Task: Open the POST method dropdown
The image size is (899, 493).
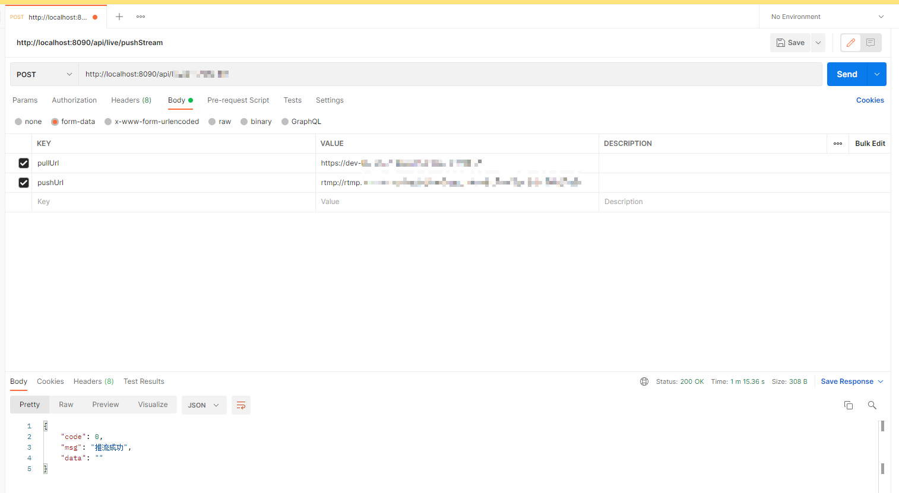Action: point(45,74)
